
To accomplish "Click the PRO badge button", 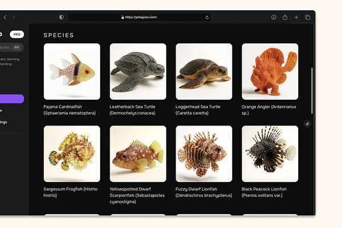I will [17, 34].
